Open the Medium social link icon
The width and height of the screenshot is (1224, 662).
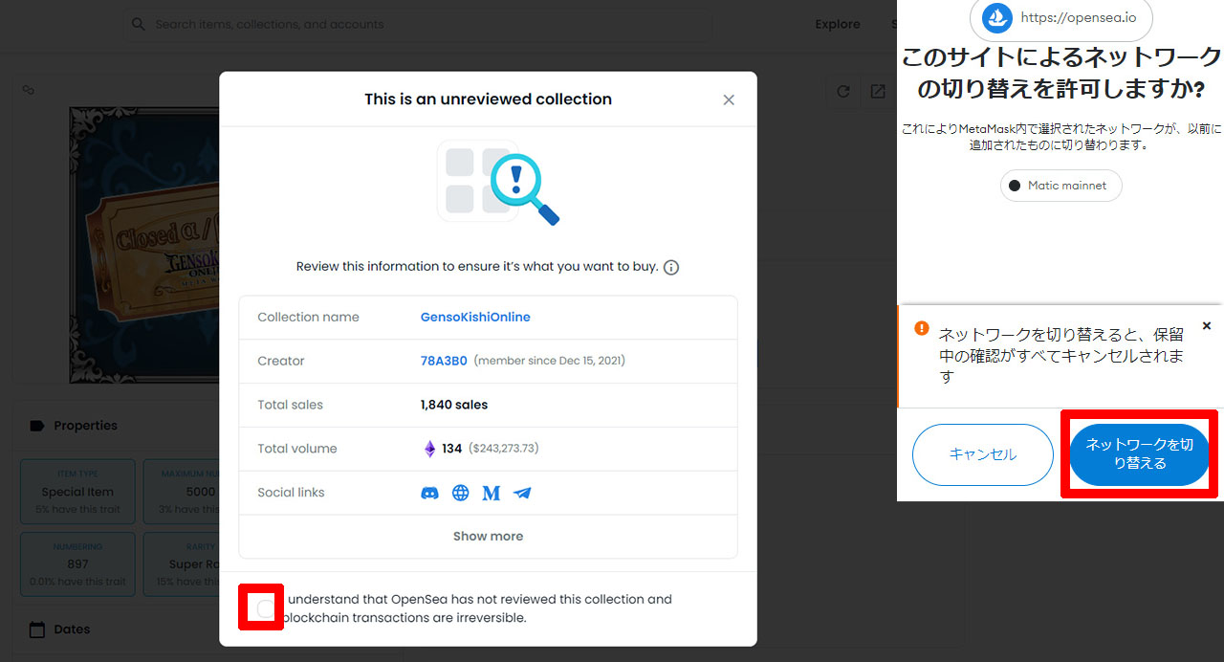tap(492, 493)
